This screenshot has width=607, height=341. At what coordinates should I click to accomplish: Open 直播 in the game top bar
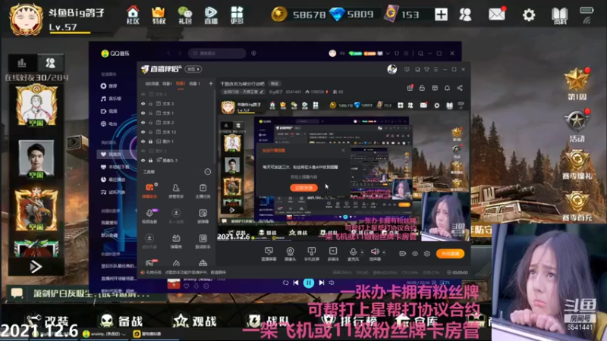pyautogui.click(x=211, y=14)
